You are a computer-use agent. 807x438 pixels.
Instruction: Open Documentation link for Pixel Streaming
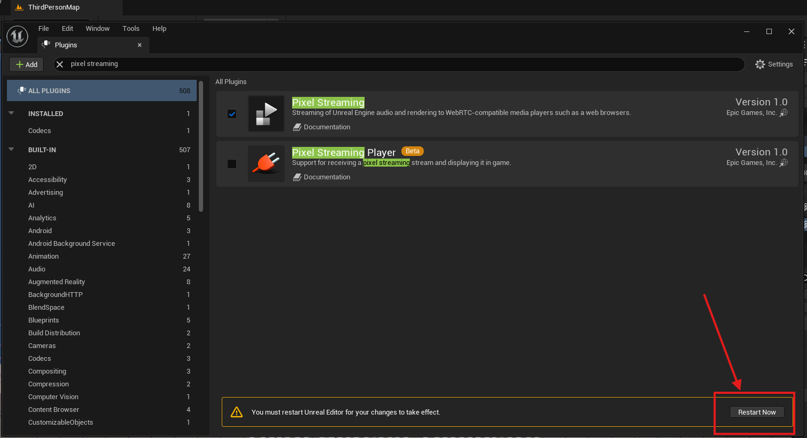326,127
